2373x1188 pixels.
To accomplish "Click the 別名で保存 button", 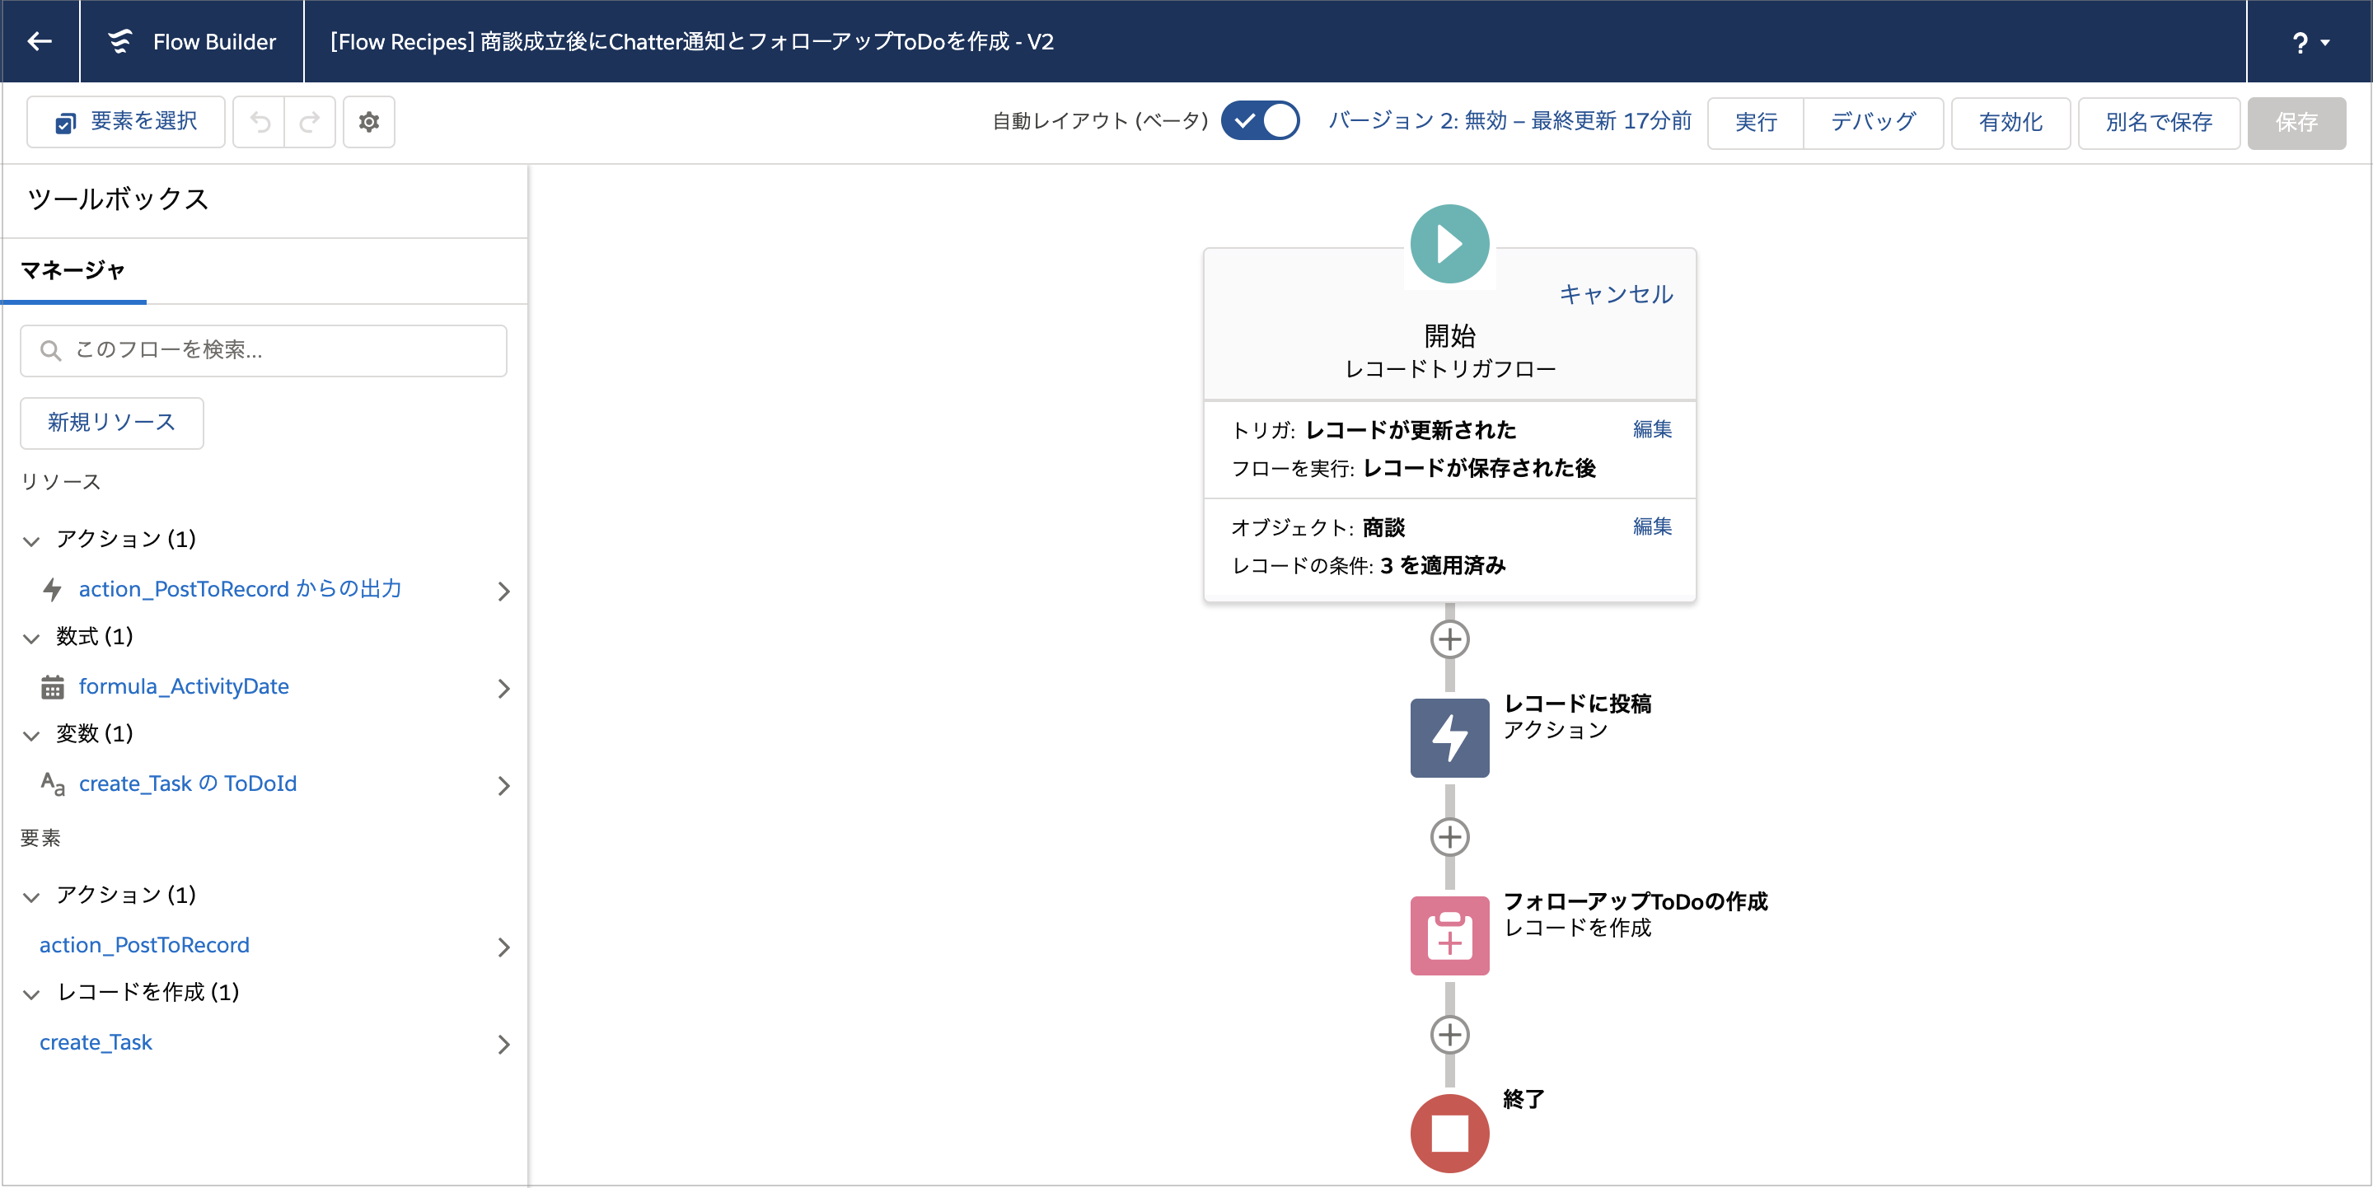I will click(x=2159, y=123).
